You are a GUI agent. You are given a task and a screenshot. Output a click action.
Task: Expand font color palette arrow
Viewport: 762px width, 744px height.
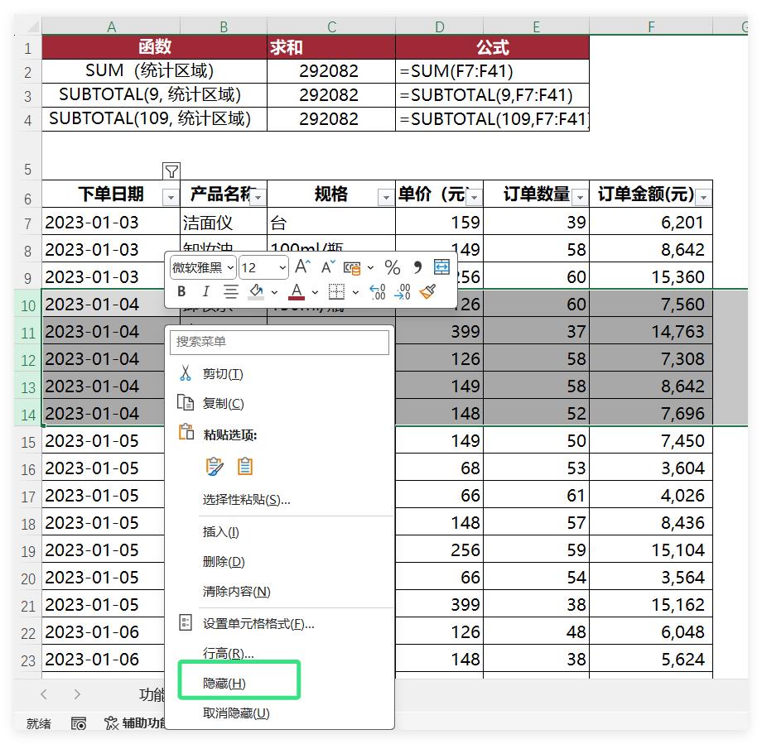click(x=315, y=292)
